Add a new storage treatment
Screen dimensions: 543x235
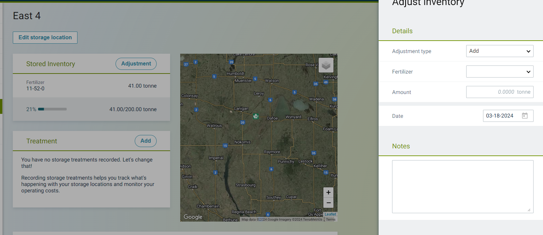coord(146,141)
